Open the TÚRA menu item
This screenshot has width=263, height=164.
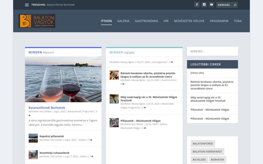[x=238, y=21]
